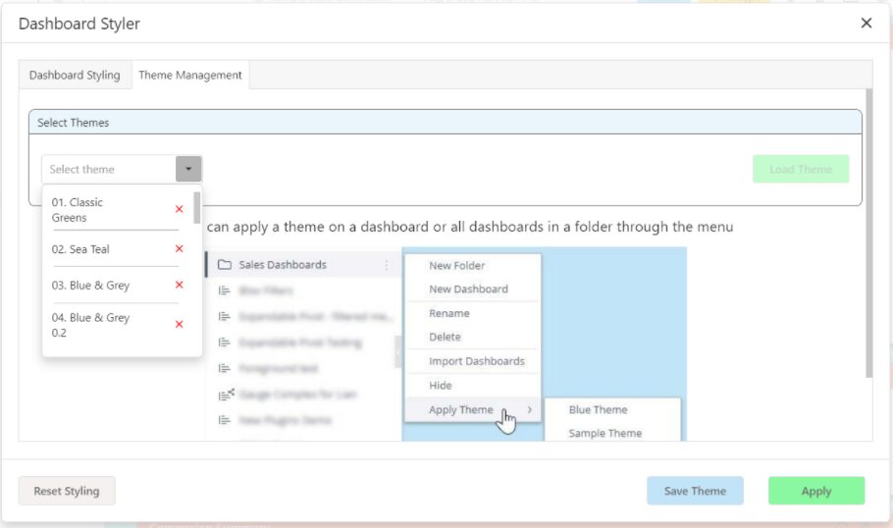
Task: Open the Theme Management tab
Action: click(189, 75)
